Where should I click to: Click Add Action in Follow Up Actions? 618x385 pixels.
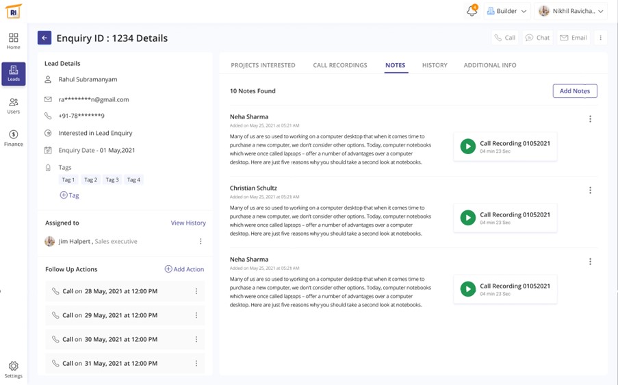(x=184, y=269)
